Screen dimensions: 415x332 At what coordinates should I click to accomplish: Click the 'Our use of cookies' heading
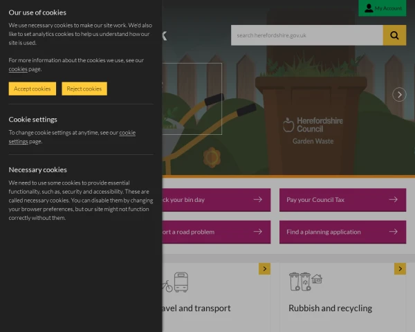[x=37, y=12]
